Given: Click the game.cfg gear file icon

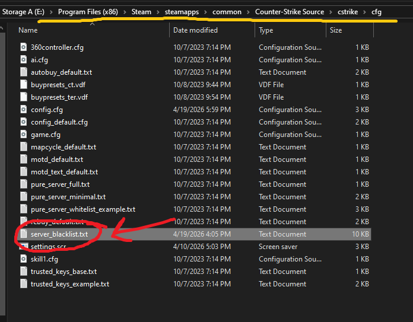Looking at the screenshot, I should pos(24,134).
